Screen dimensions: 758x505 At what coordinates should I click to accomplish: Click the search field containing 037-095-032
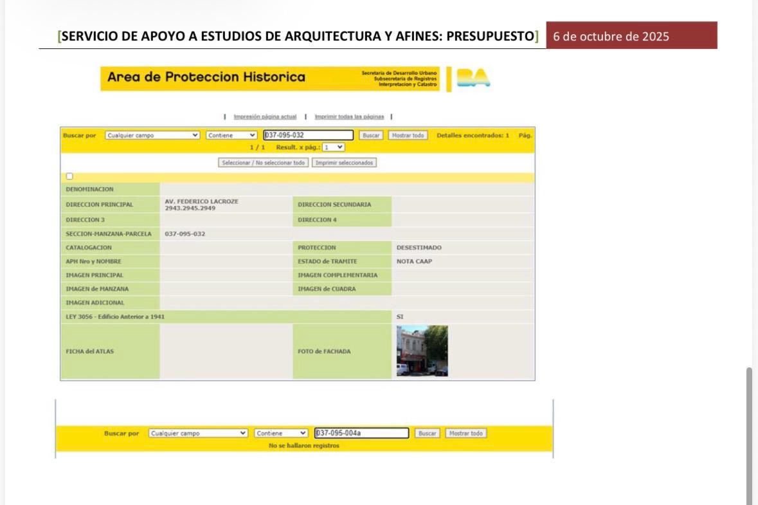pos(309,136)
